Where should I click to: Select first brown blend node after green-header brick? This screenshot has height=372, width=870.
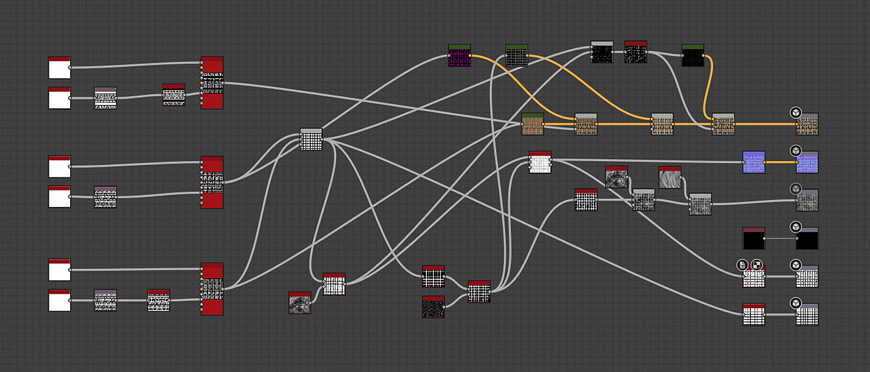[x=586, y=124]
